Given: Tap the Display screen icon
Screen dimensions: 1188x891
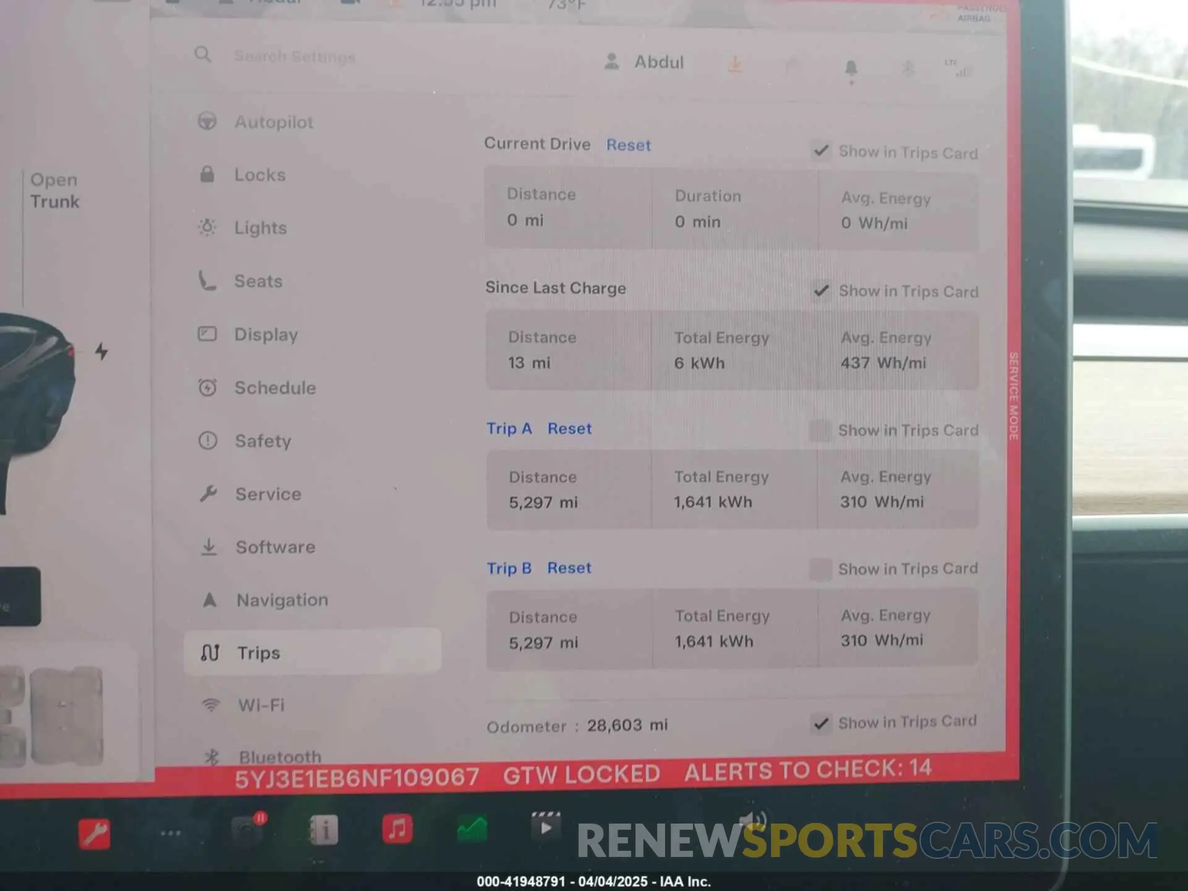Looking at the screenshot, I should click(207, 334).
